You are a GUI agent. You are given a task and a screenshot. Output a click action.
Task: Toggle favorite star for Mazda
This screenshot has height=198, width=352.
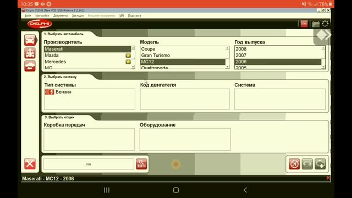[128, 55]
